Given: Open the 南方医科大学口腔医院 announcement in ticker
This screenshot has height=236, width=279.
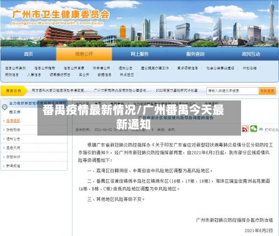Looking at the screenshot, I should point(60,90).
